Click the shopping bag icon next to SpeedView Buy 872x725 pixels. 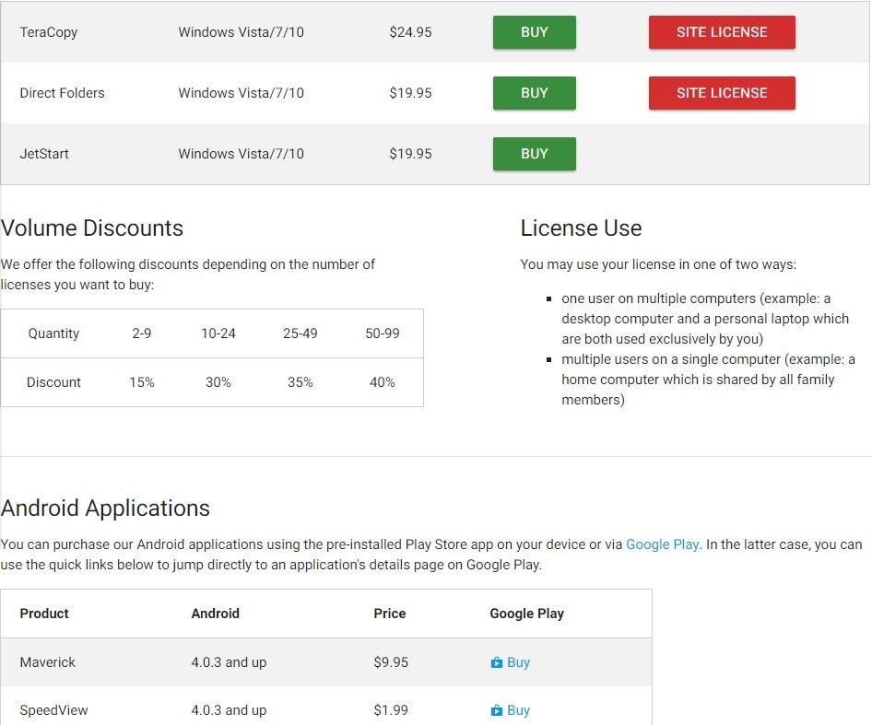(497, 710)
